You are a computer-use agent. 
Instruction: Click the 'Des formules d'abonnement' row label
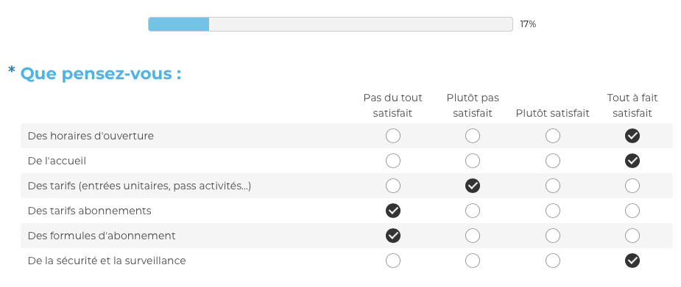[102, 236]
